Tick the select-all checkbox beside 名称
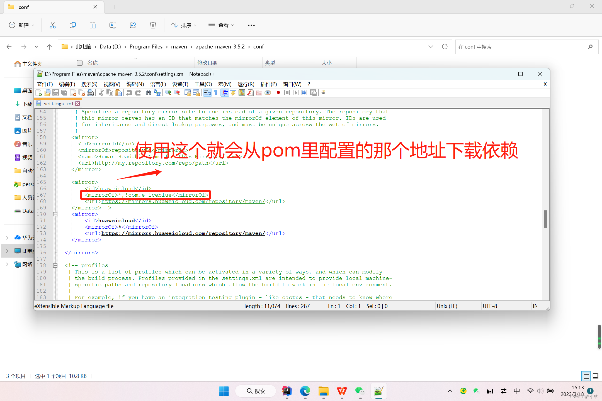This screenshot has width=602, height=401. click(x=80, y=63)
